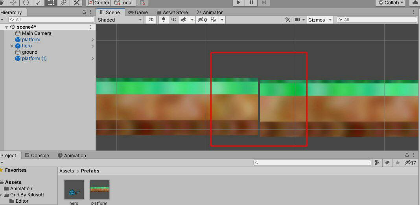Select the combined Transform tool
The width and height of the screenshot is (420, 205).
coord(63,3)
